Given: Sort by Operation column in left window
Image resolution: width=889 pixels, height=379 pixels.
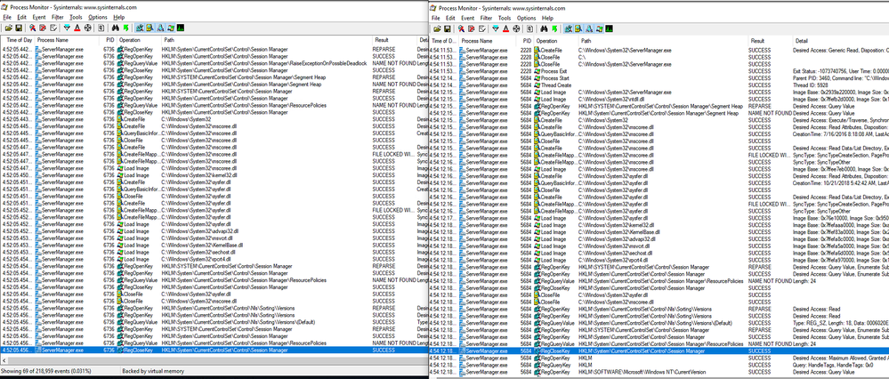Looking at the screenshot, I should [x=139, y=40].
